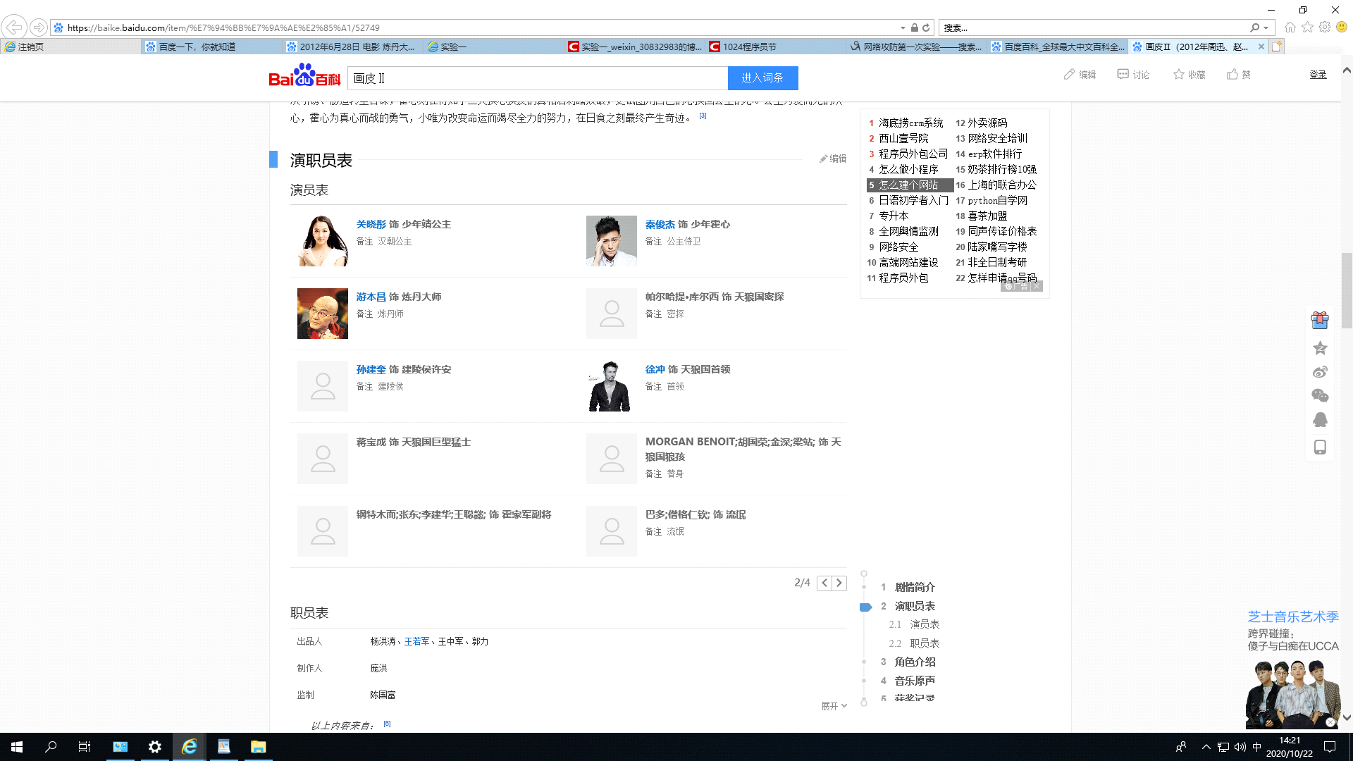Click the 进入词条 button
Viewport: 1353px width, 761px height.
click(762, 78)
